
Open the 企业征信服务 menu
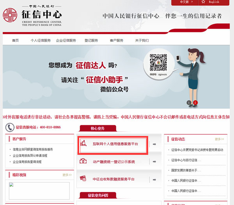65,40
